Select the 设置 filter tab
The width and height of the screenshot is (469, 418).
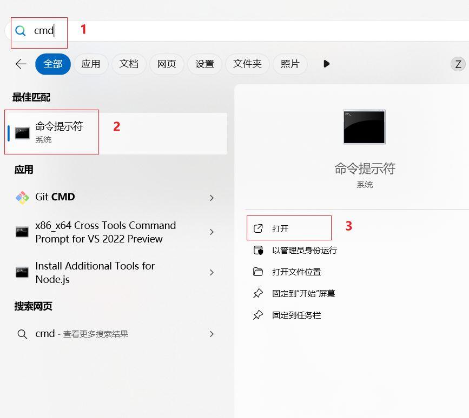(204, 64)
